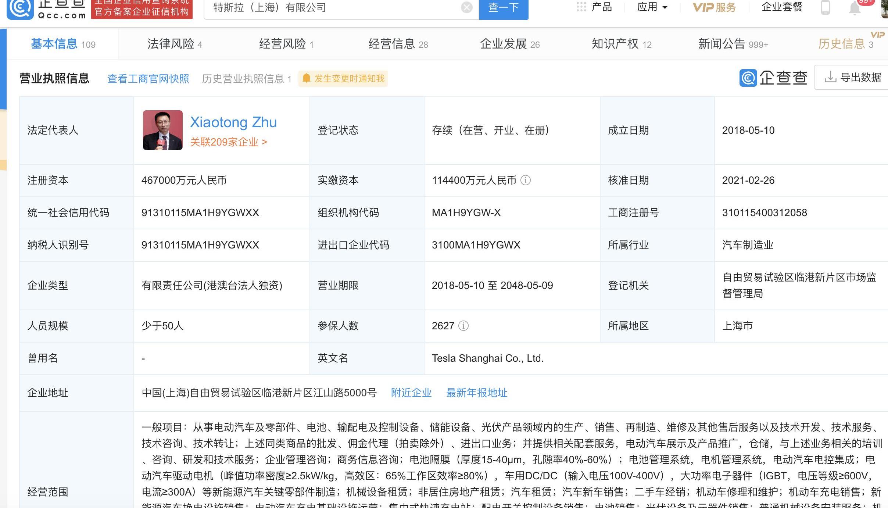Click 附近企业 link
Image resolution: width=888 pixels, height=508 pixels.
click(x=411, y=393)
